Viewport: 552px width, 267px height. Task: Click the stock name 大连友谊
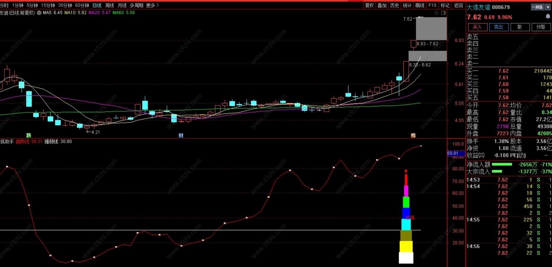[478, 7]
